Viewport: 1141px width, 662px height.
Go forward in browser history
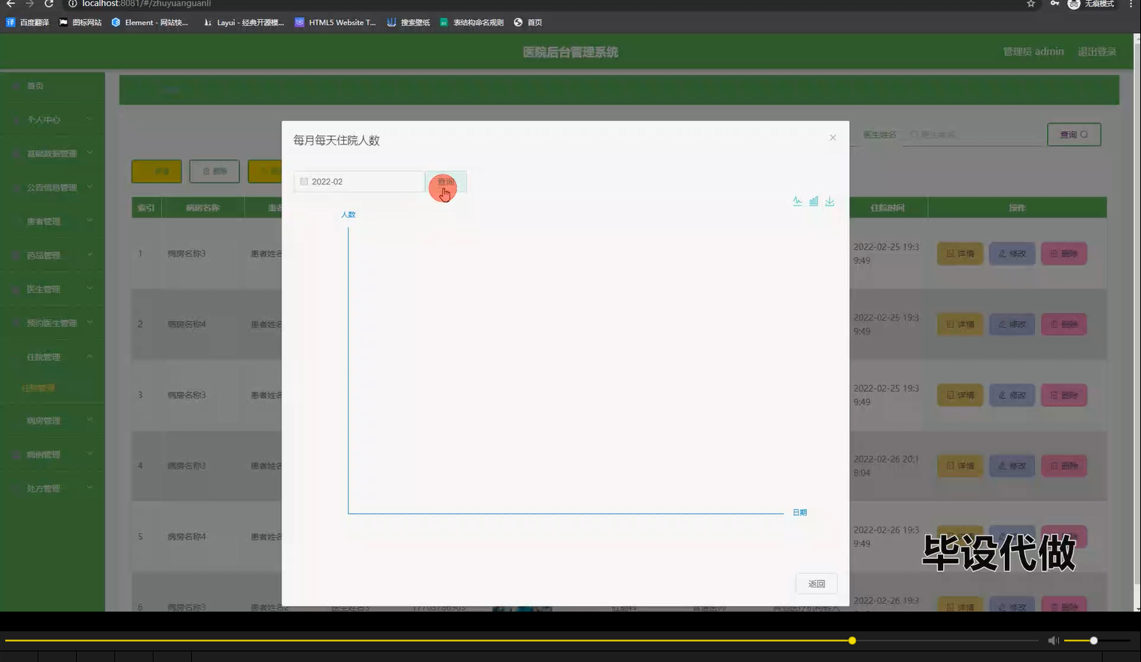[29, 4]
